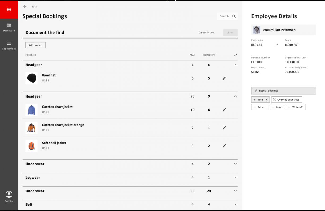Screen dimensions: 325x211
Task: Expand the Legwear category
Action: coord(235,177)
